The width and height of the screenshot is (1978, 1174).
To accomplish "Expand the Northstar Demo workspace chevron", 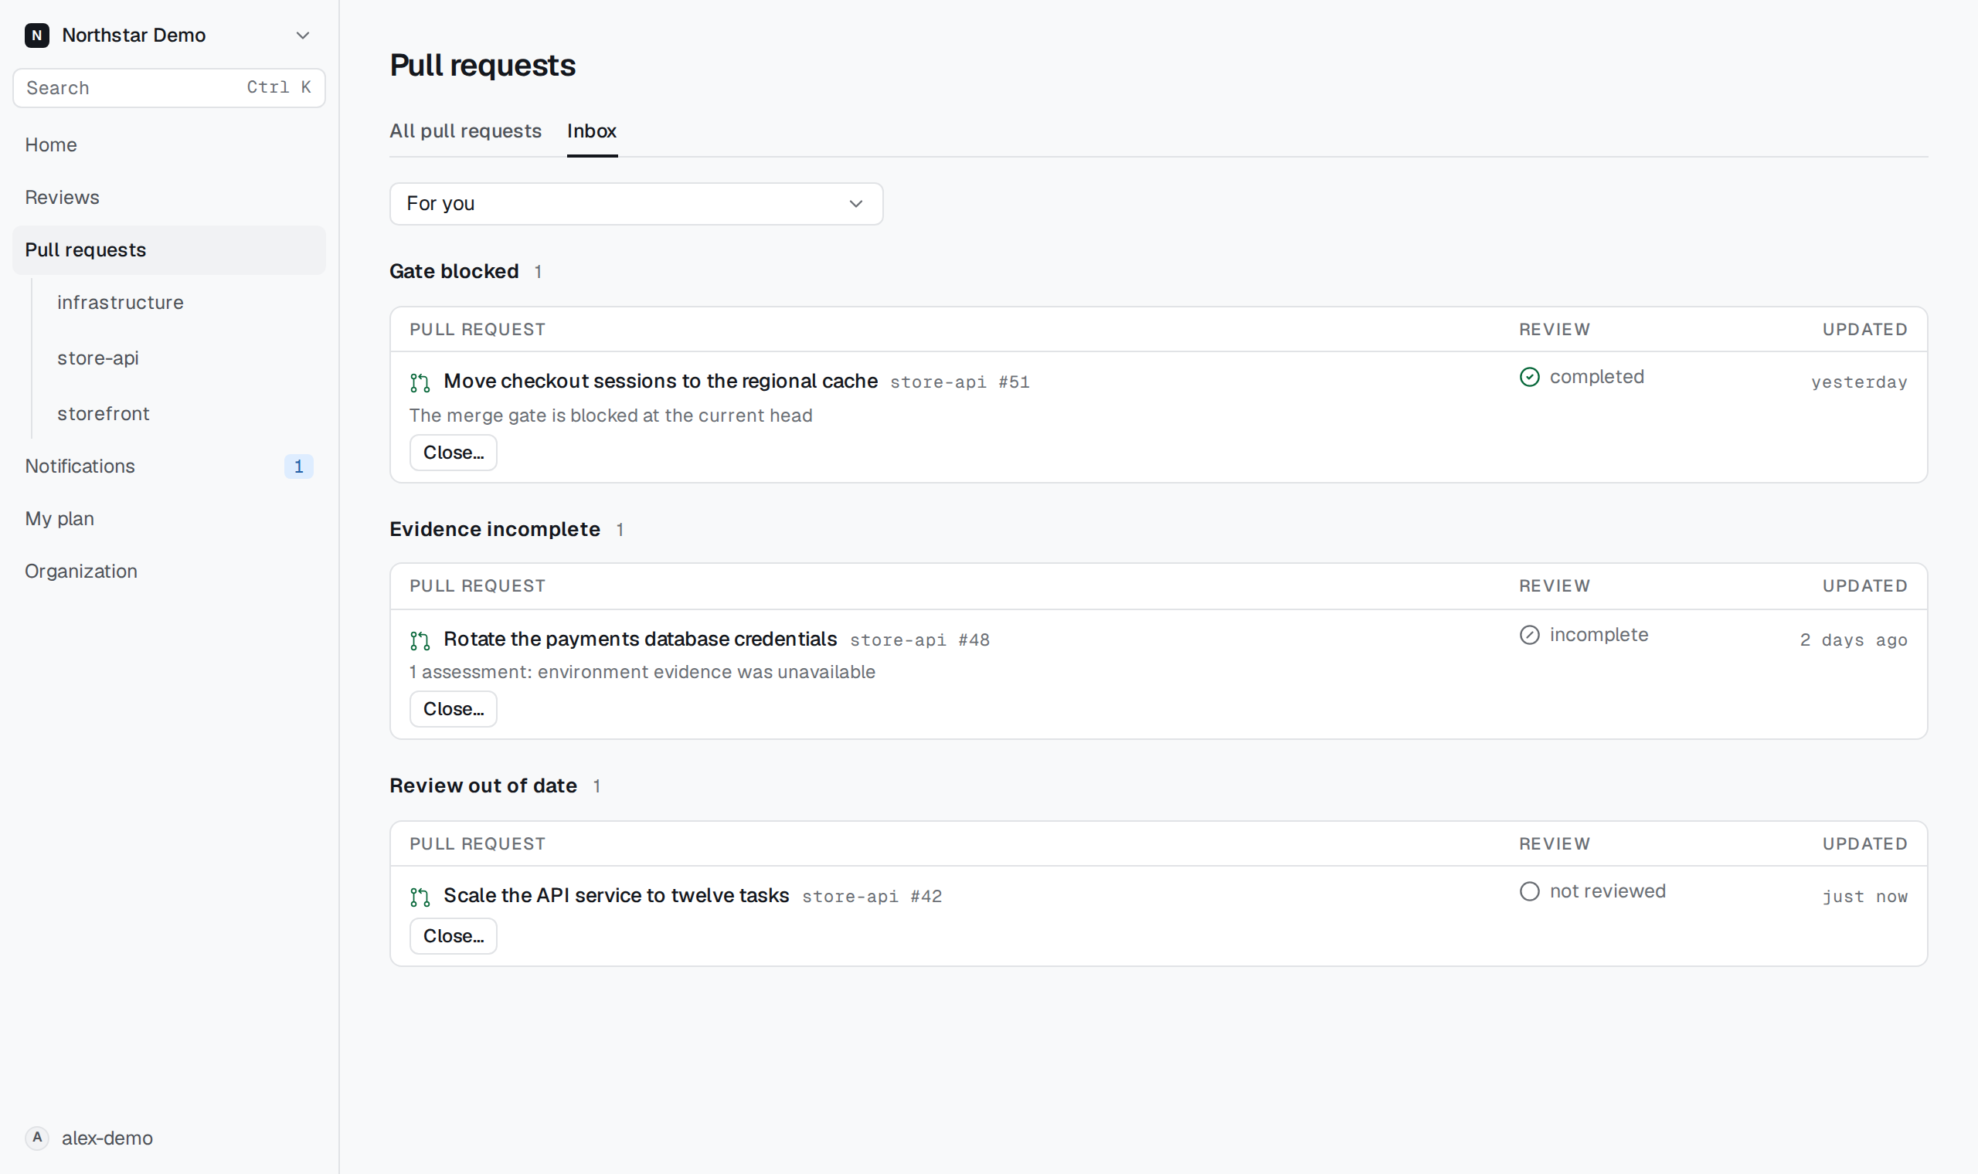I will [302, 36].
